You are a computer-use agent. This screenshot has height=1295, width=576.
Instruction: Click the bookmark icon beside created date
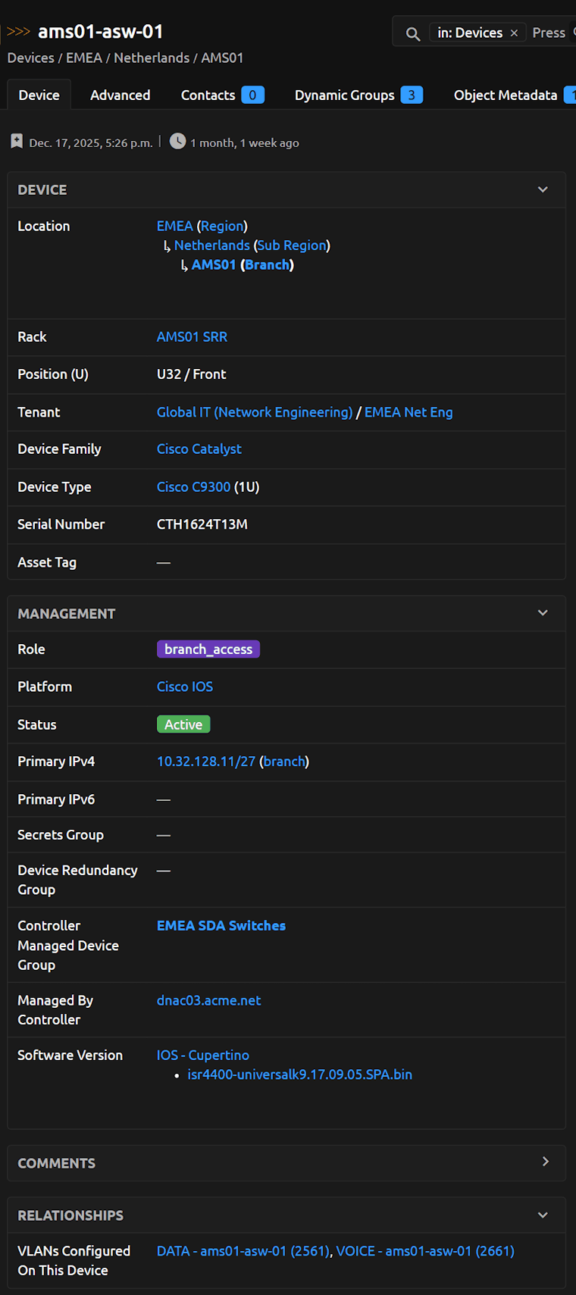coord(17,142)
